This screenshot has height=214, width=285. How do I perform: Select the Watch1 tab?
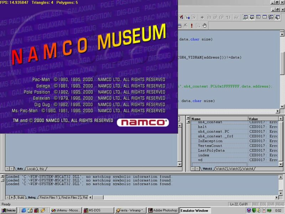pos(207,169)
